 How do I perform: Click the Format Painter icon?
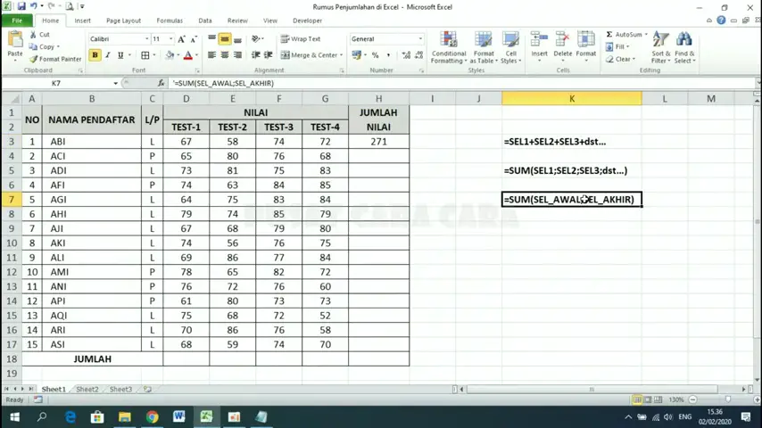click(x=34, y=59)
